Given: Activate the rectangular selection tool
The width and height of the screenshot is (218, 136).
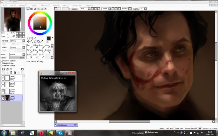Looking at the screenshot, I should point(28,38).
